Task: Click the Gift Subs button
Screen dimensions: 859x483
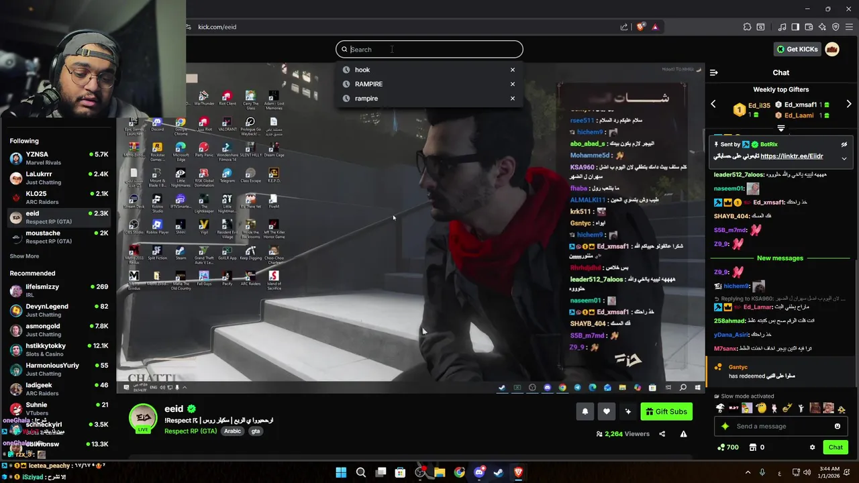Action: coord(666,412)
